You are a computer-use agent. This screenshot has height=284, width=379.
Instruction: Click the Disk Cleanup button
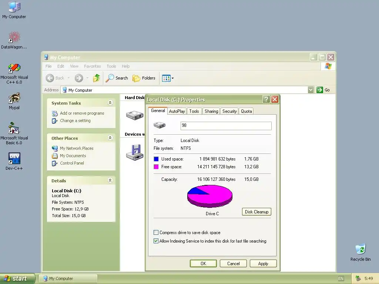pos(256,212)
